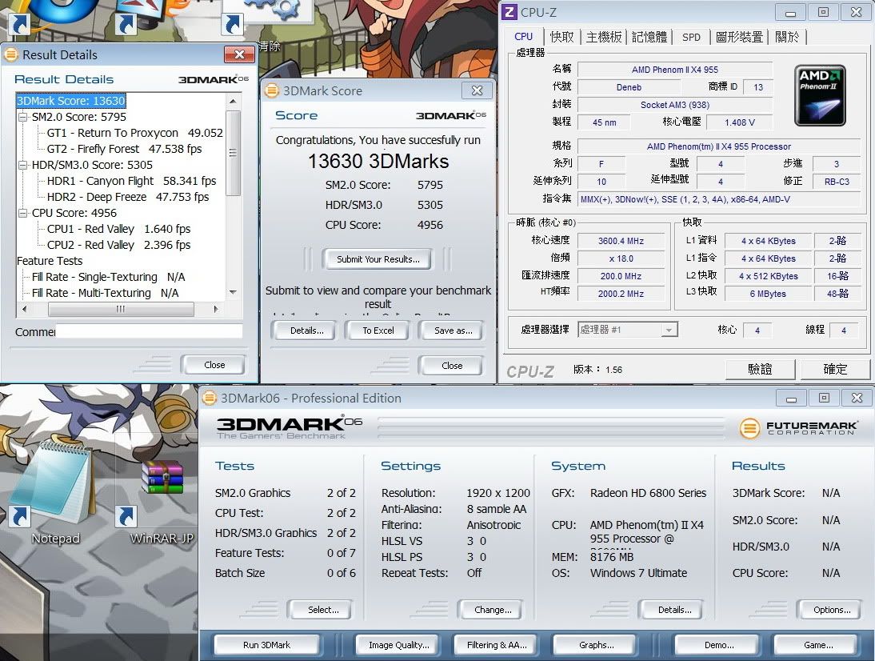Switch to the 關於 tab in CPU-Z
The image size is (875, 661).
click(x=787, y=37)
